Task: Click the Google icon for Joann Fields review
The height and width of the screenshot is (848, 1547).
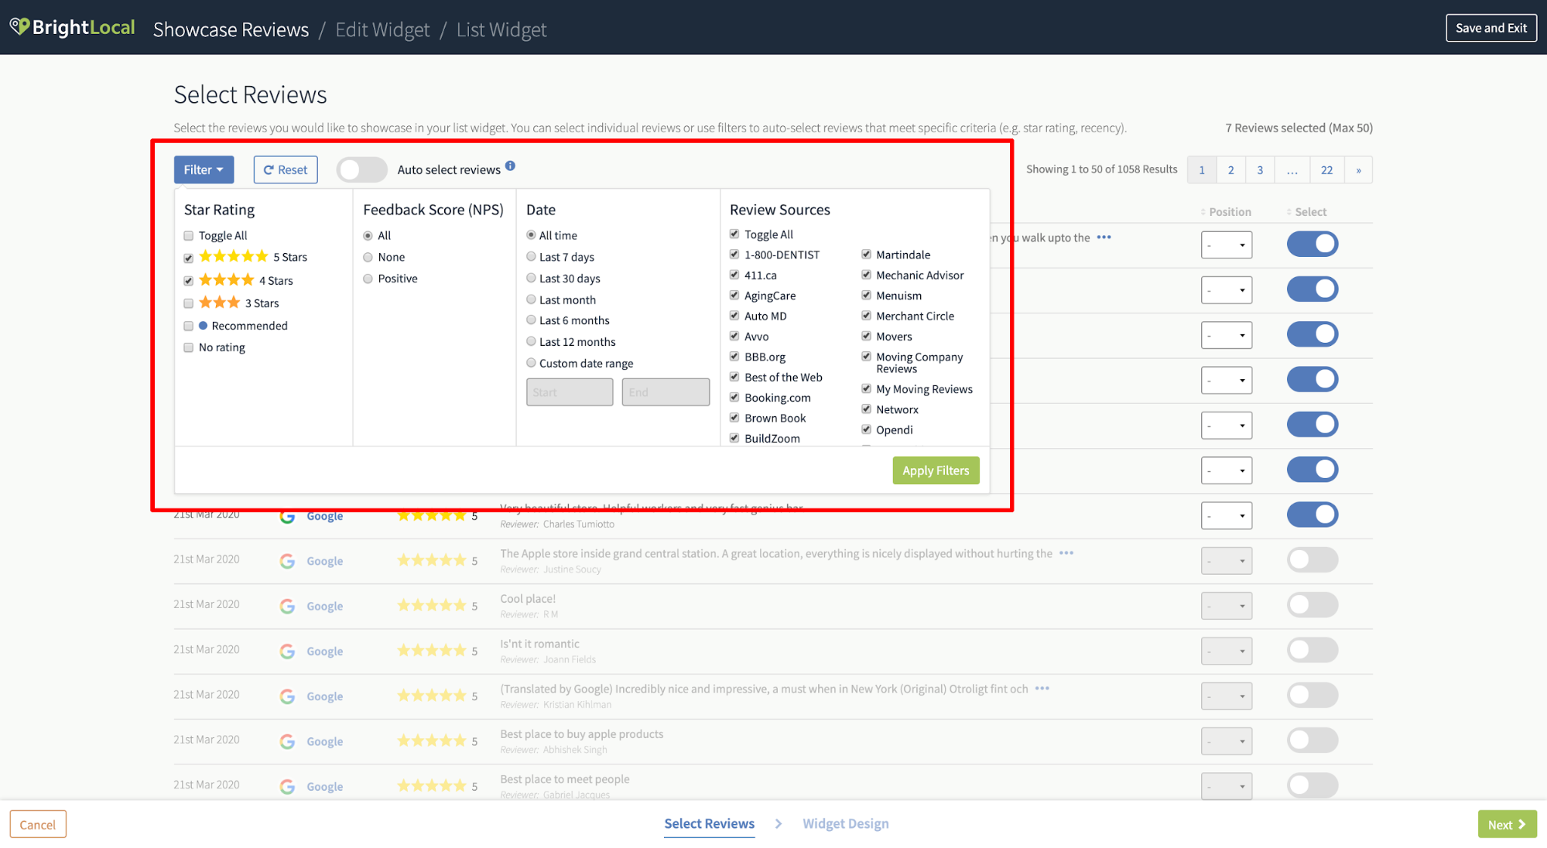Action: (x=287, y=651)
